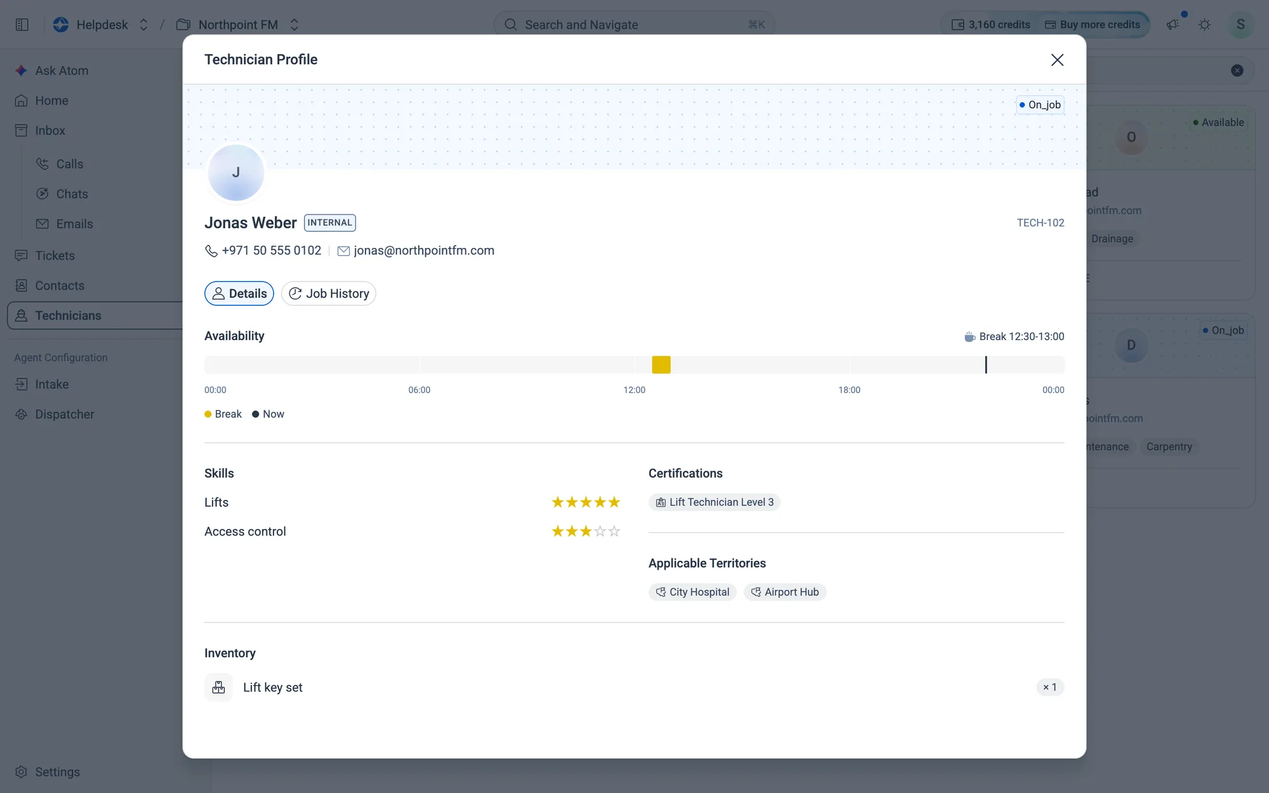Click the Now marker on availability bar
Image resolution: width=1269 pixels, height=793 pixels.
[986, 364]
